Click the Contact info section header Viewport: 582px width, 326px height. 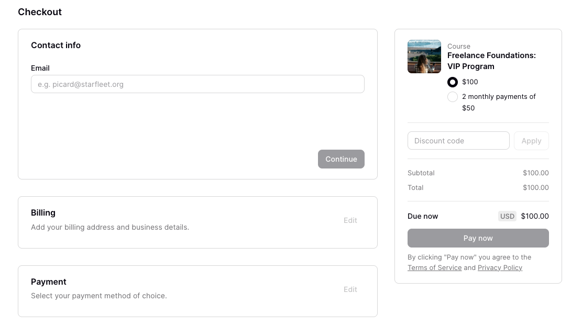(56, 45)
